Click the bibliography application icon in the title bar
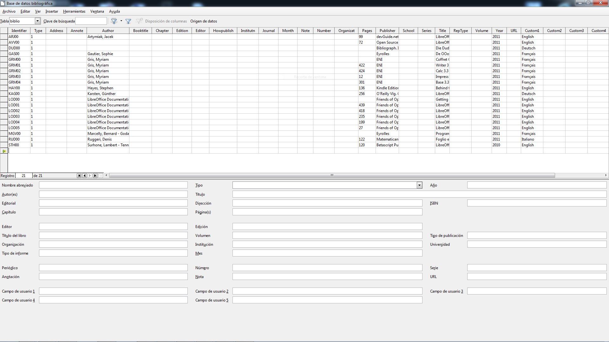The width and height of the screenshot is (609, 342). (3, 3)
